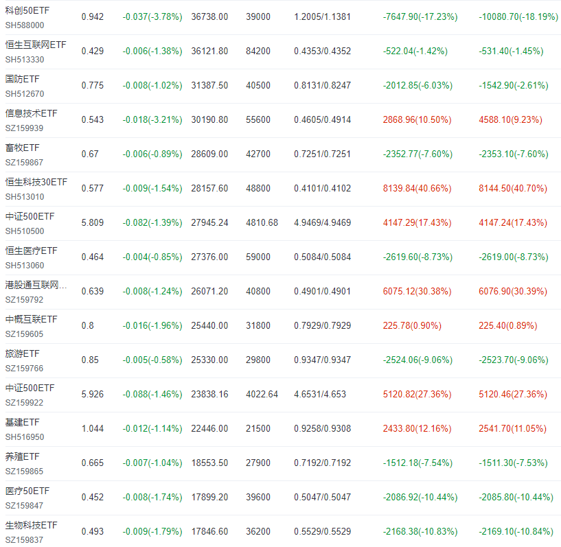
Task: Open the 科创50ETF fund name
Action: tap(27, 11)
